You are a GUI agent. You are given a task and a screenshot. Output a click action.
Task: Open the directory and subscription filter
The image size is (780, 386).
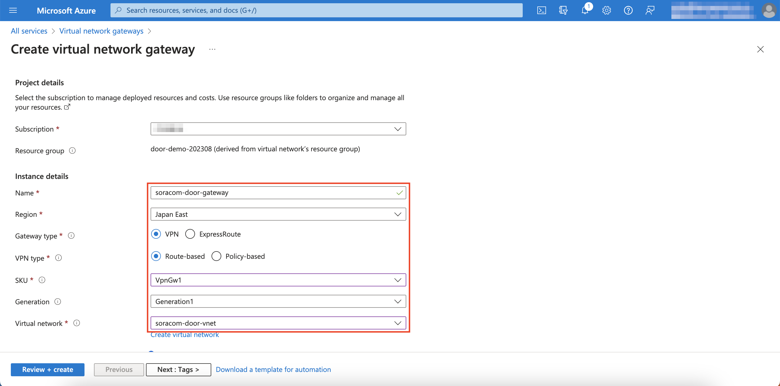[563, 10]
